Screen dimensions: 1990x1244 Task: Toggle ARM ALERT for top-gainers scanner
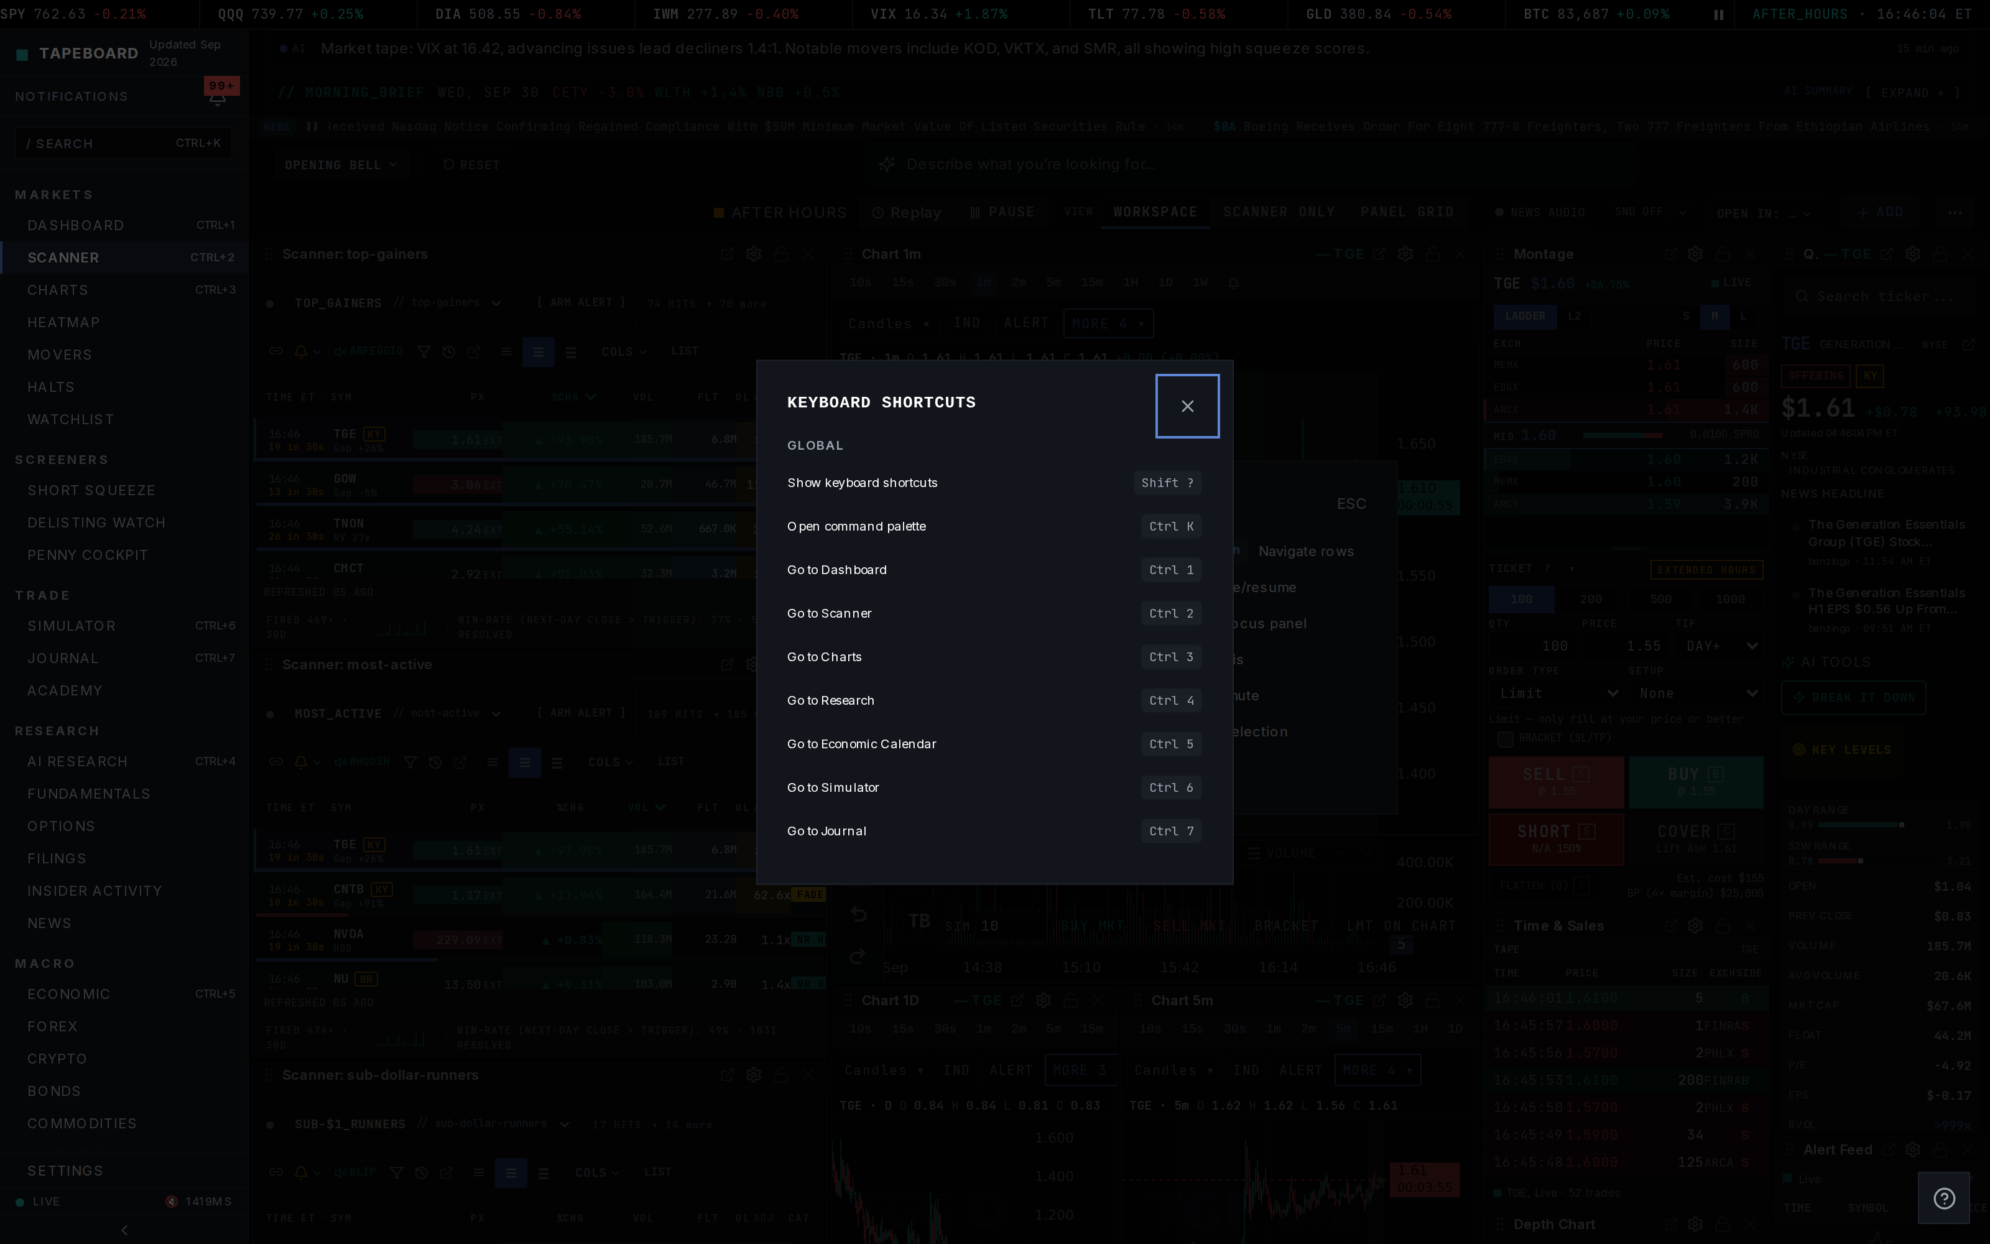coord(581,302)
